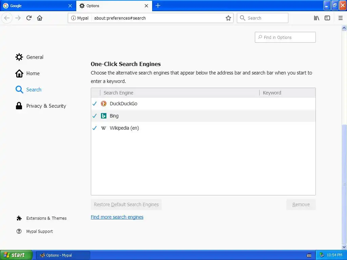Screen dimensions: 347x260
Task: Bookmark this page with the star icon
Action: pos(228,18)
